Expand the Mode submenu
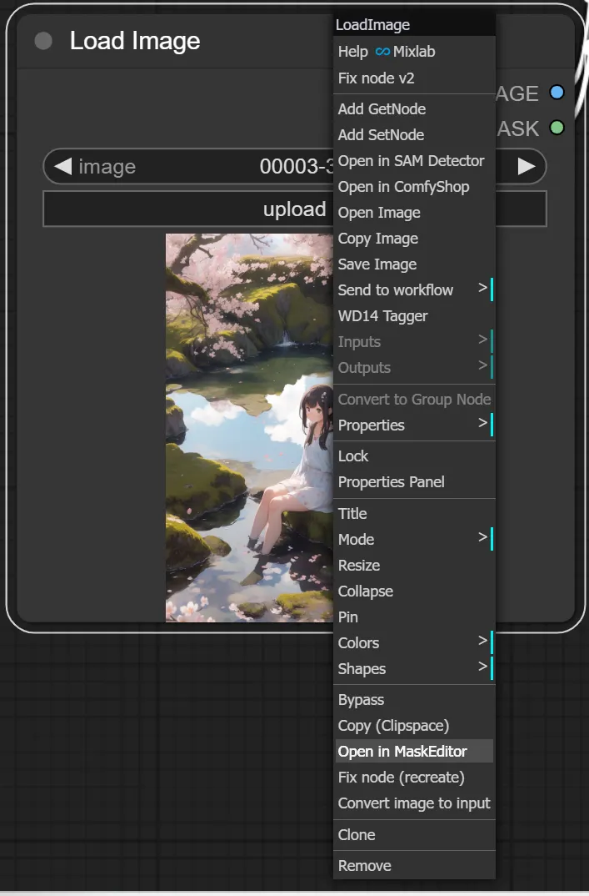The height and width of the screenshot is (896, 589). tap(414, 540)
